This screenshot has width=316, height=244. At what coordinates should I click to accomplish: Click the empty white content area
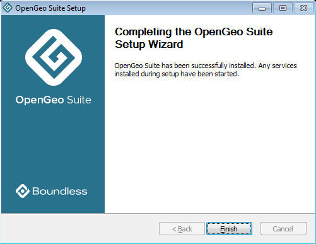point(210,145)
